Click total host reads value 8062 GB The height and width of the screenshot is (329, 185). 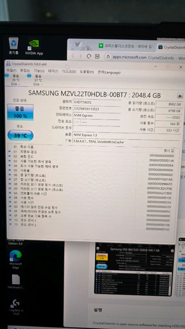pyautogui.click(x=169, y=104)
